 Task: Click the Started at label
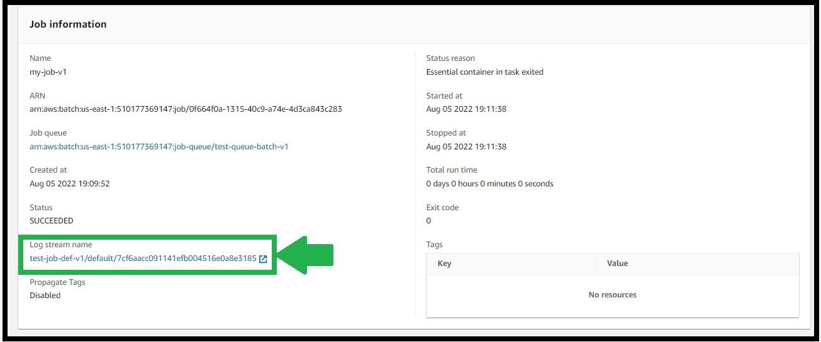(444, 96)
